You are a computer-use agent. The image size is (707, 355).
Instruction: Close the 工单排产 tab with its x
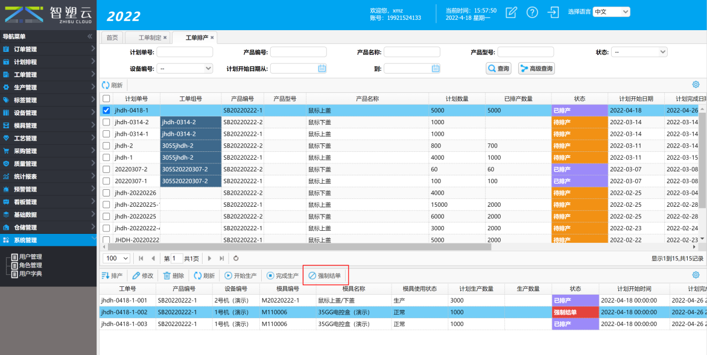pyautogui.click(x=212, y=37)
